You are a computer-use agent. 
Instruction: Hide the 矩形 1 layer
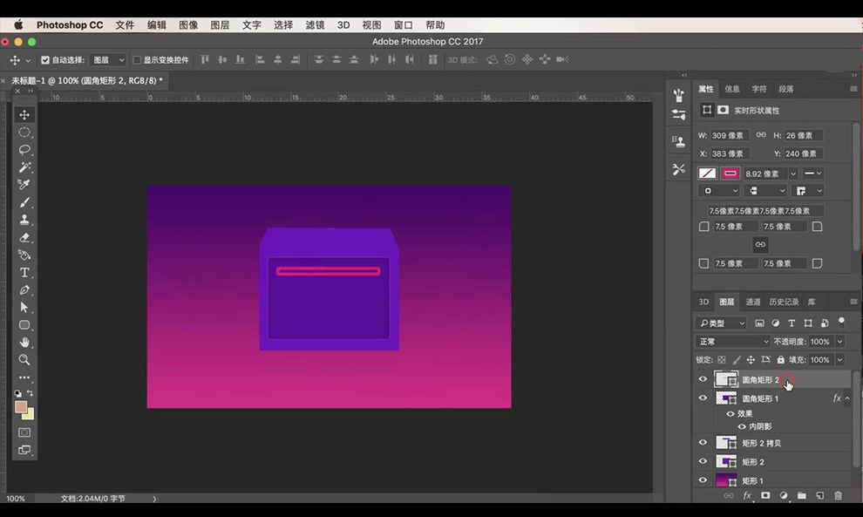[703, 480]
